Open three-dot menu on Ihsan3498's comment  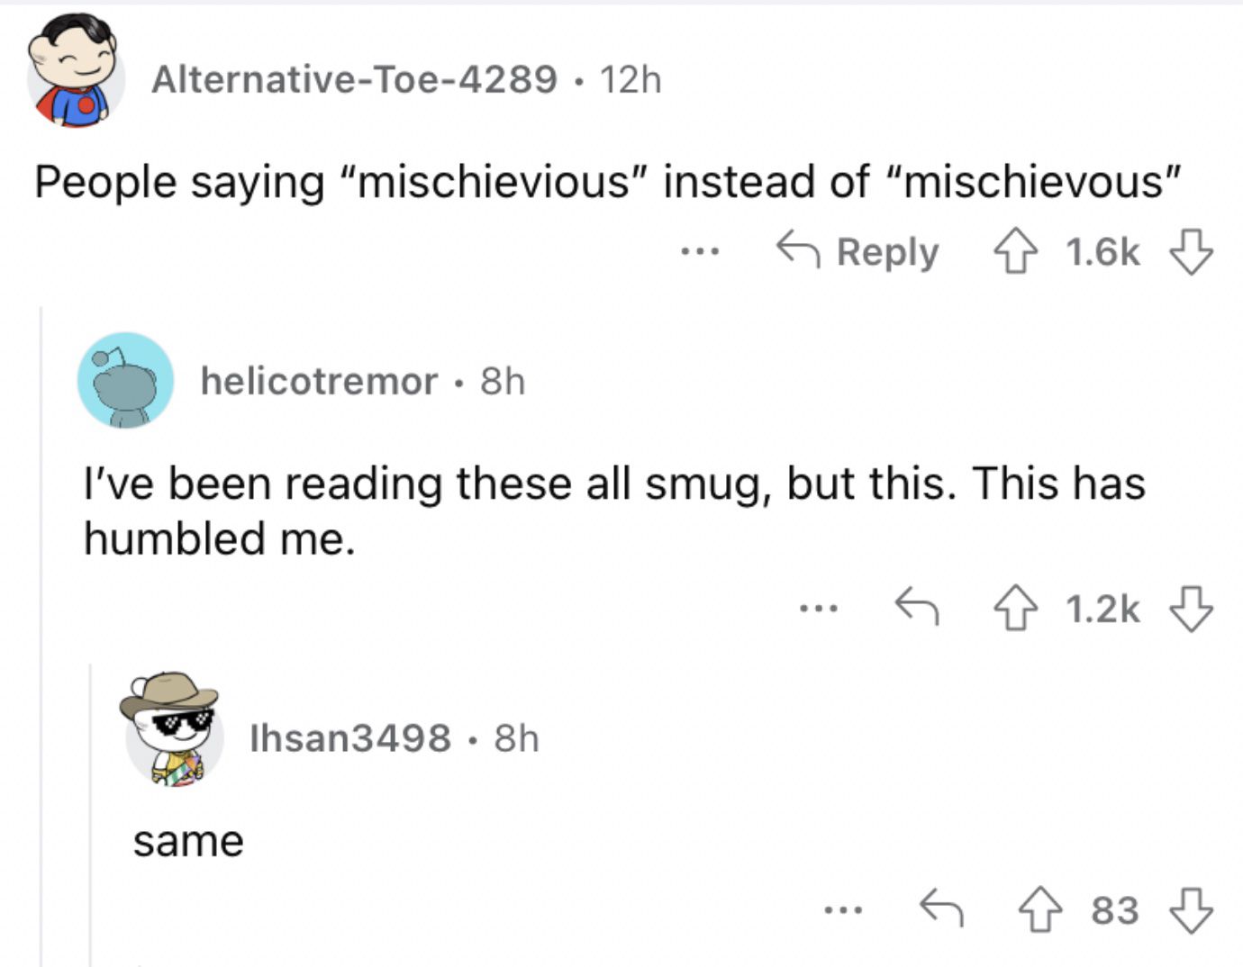coord(843,910)
